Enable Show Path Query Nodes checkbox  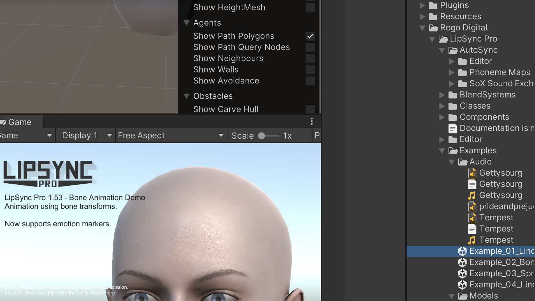(310, 47)
